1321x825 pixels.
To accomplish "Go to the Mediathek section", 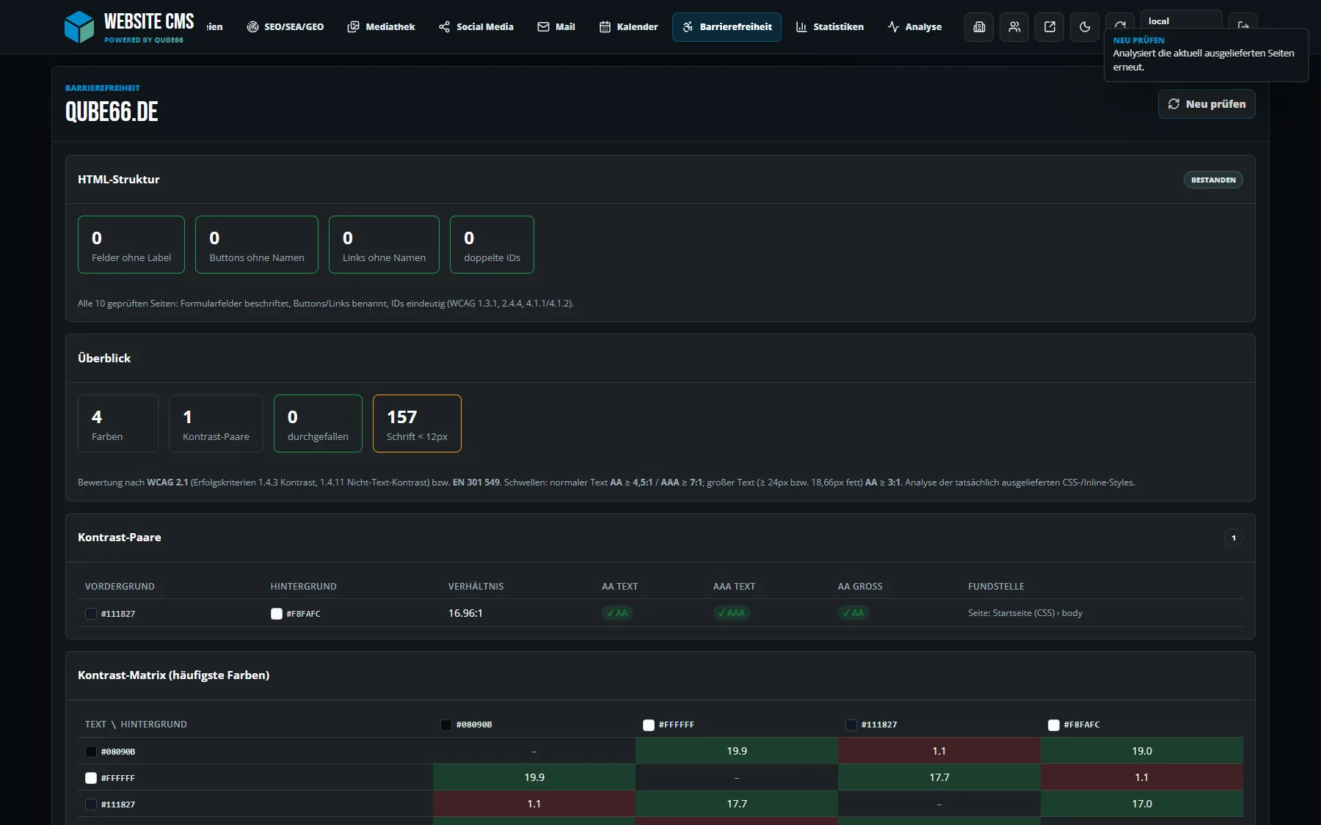I will 381,27.
